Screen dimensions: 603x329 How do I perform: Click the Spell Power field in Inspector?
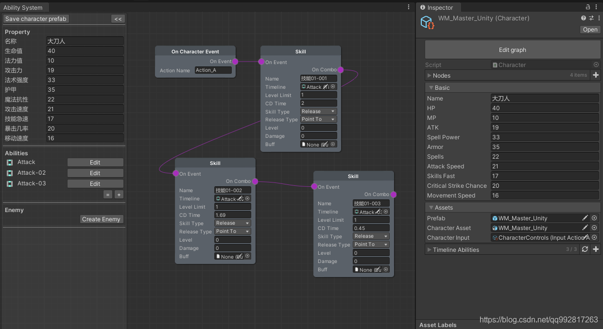coord(545,137)
